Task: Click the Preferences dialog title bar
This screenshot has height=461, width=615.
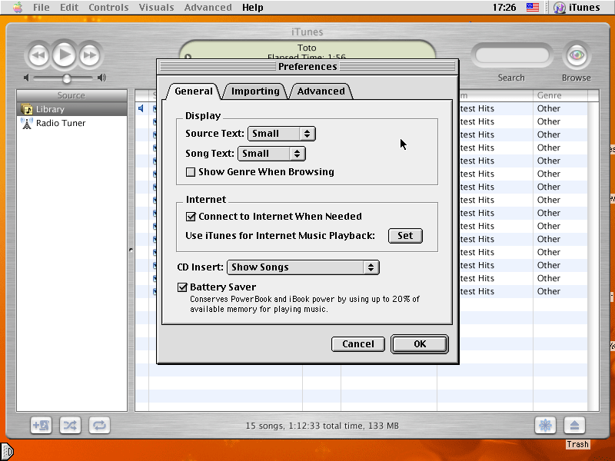Action: coord(307,67)
